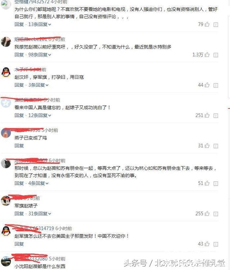Image resolution: width=230 pixels, height=270 pixels.
Task: Report the comment with 51 likes
Action: [216, 184]
